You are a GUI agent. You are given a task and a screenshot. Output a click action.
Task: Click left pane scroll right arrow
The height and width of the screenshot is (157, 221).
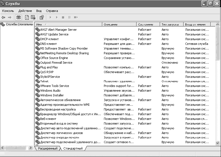point(30,148)
